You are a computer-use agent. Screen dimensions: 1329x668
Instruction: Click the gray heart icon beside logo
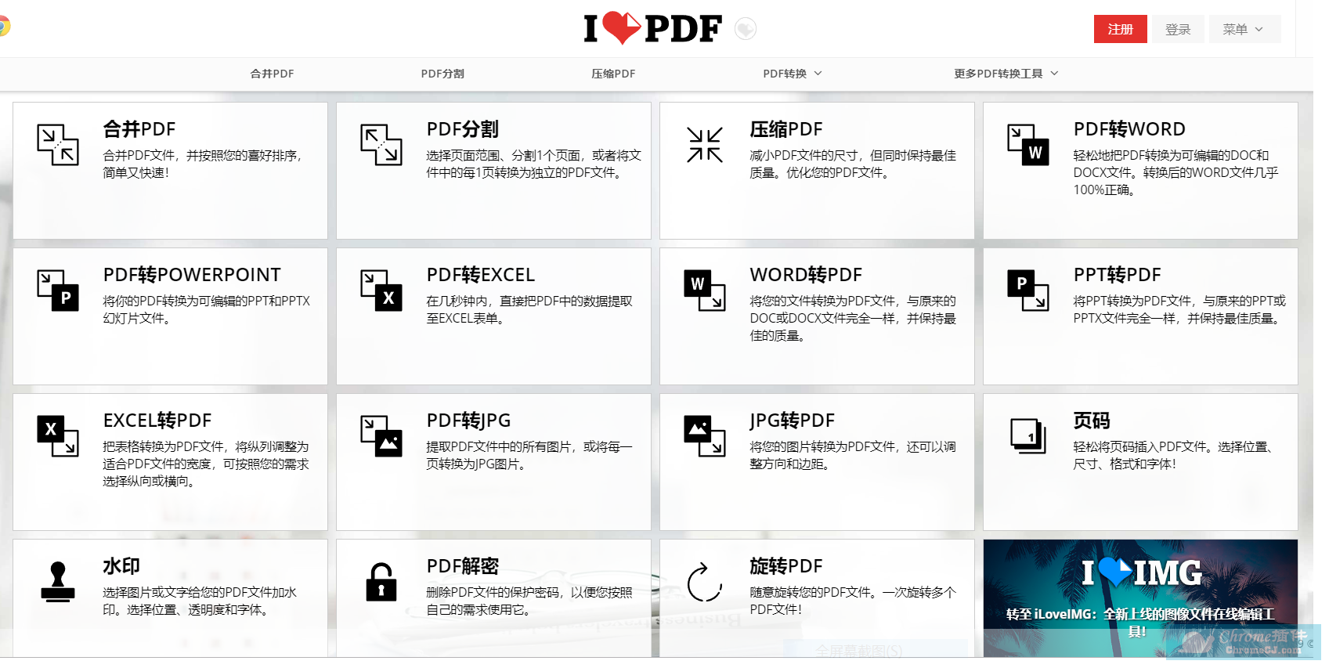pos(746,29)
